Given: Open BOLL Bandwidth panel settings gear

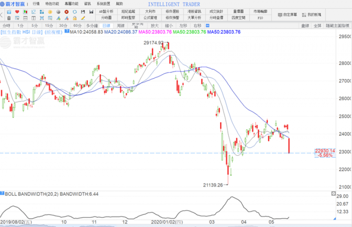Looking at the screenshot, I should 3,193.
